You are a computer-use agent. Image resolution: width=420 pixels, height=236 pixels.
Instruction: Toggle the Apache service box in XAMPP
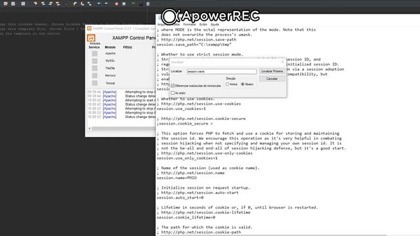[94, 54]
